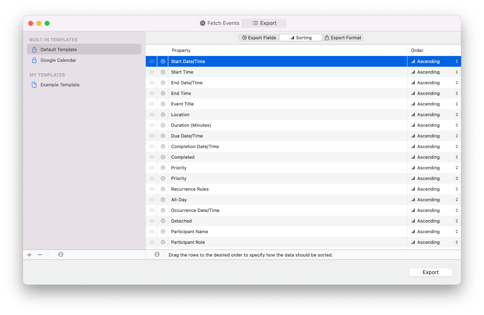Viewport: 484px width, 315px height.
Task: Click drag handle of Location row
Action: tap(152, 114)
